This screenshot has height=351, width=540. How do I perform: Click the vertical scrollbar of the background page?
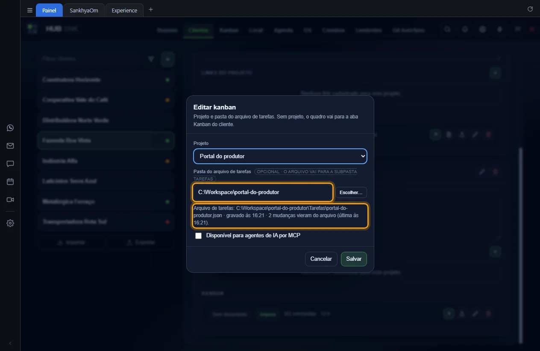tap(520, 245)
